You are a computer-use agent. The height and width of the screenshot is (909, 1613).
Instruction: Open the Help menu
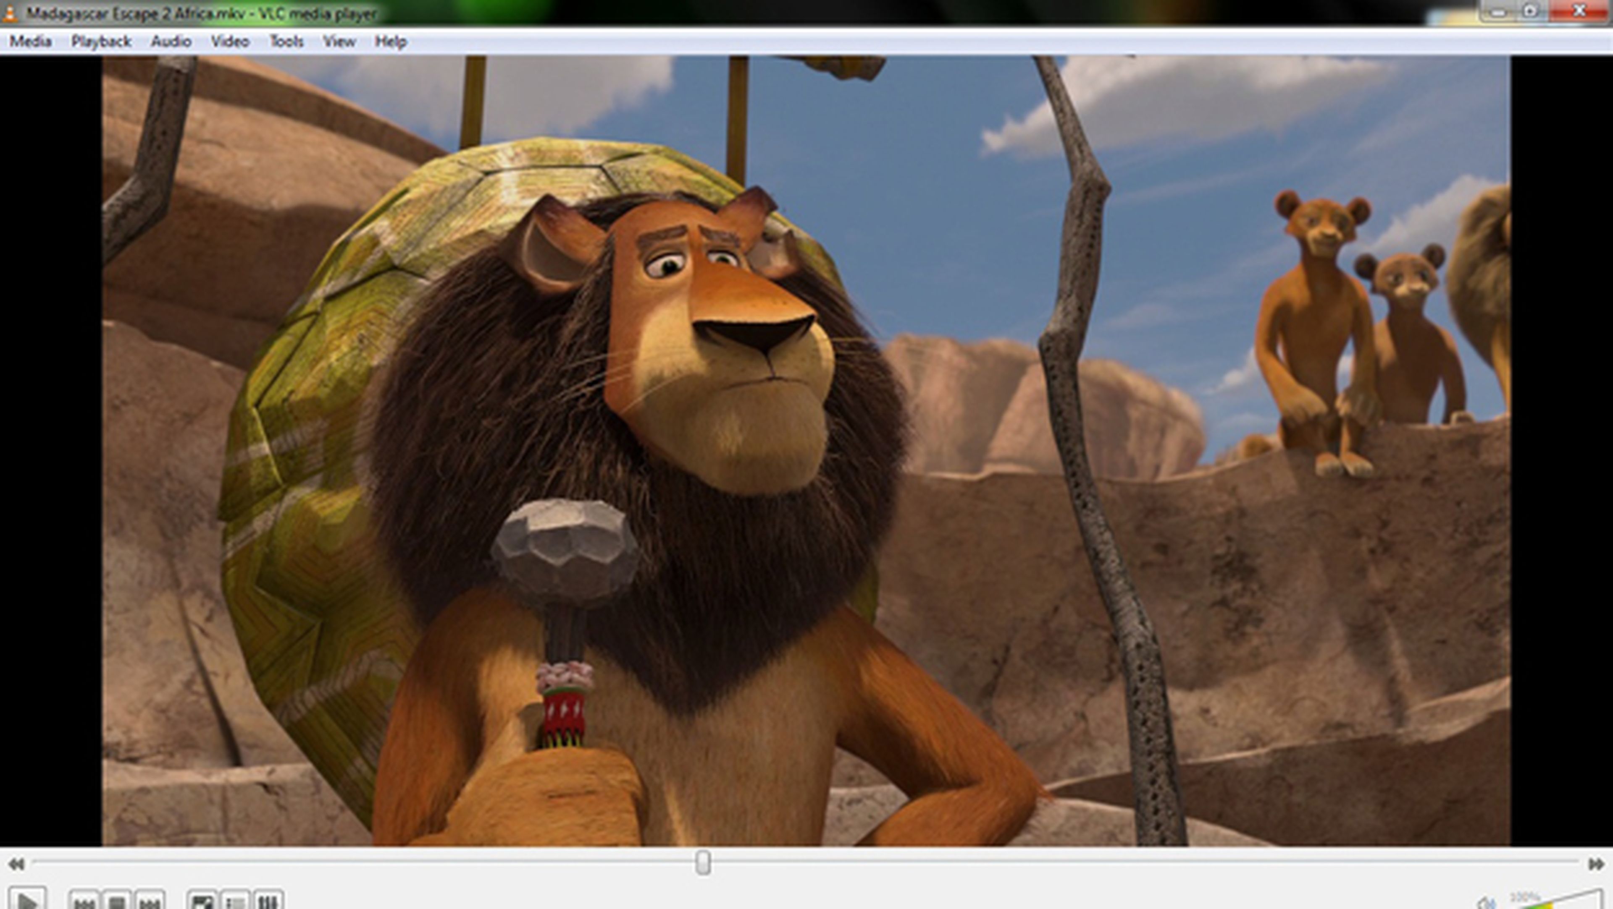point(391,41)
